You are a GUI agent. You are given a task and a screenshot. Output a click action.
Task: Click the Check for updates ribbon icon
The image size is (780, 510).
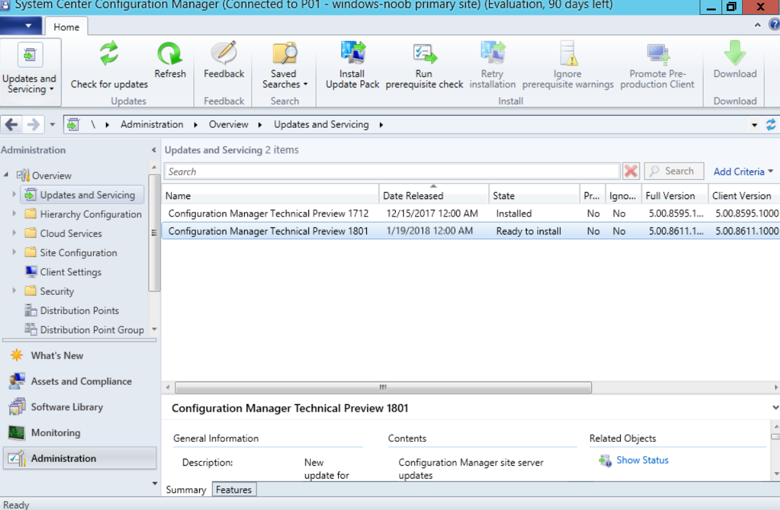pyautogui.click(x=109, y=54)
